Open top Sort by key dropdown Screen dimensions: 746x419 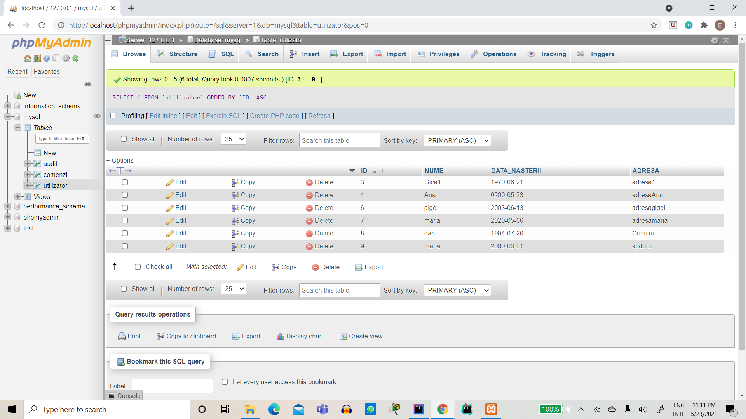[457, 140]
